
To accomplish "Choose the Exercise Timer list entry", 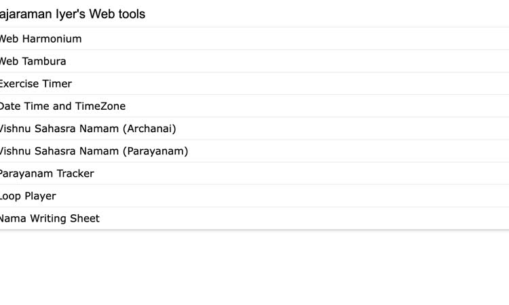I will point(271,84).
